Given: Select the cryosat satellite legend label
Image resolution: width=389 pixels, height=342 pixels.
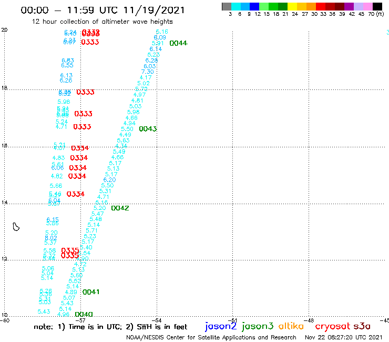Looking at the screenshot, I should [333, 326].
